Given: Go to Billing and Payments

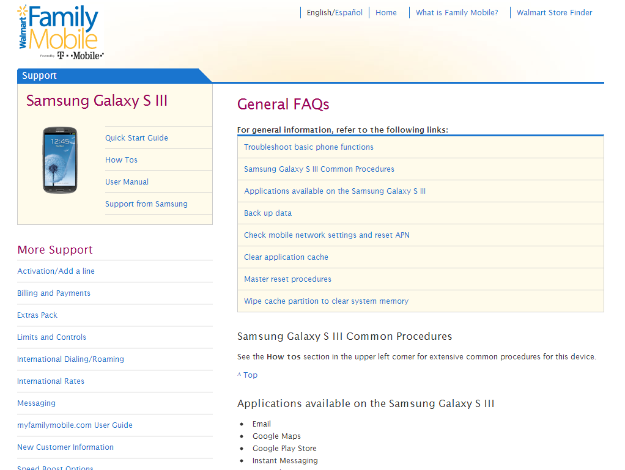Looking at the screenshot, I should click(54, 293).
